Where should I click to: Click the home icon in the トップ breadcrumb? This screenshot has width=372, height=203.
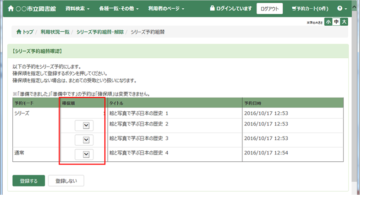(x=19, y=32)
